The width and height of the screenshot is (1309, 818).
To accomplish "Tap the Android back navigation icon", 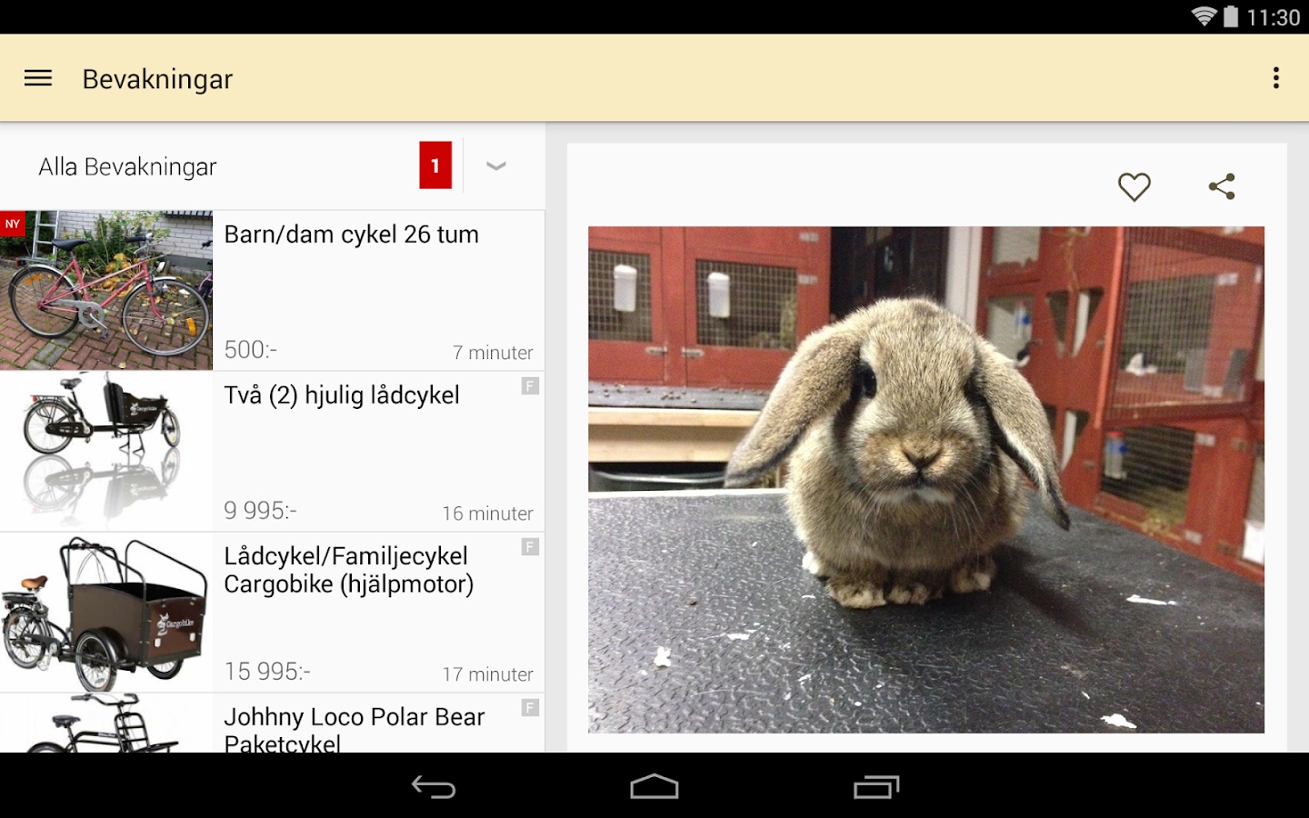I will 435,787.
